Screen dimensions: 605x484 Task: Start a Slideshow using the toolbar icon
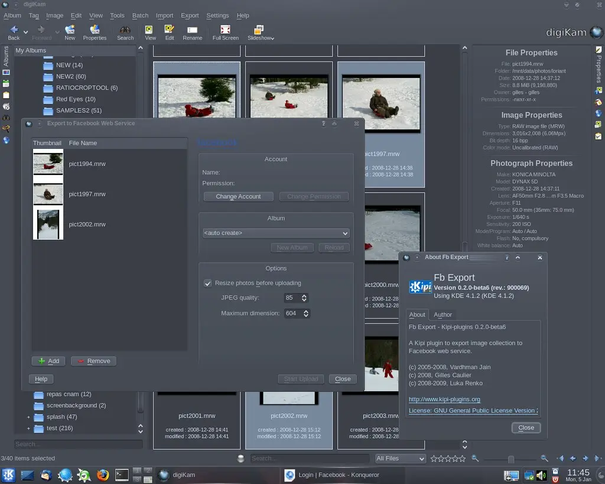(x=259, y=31)
